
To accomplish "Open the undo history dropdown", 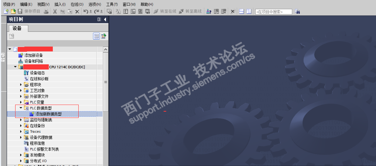I will point(90,11).
